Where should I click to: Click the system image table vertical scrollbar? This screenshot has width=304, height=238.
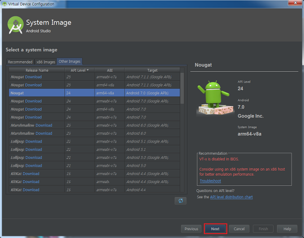pyautogui.click(x=182, y=88)
